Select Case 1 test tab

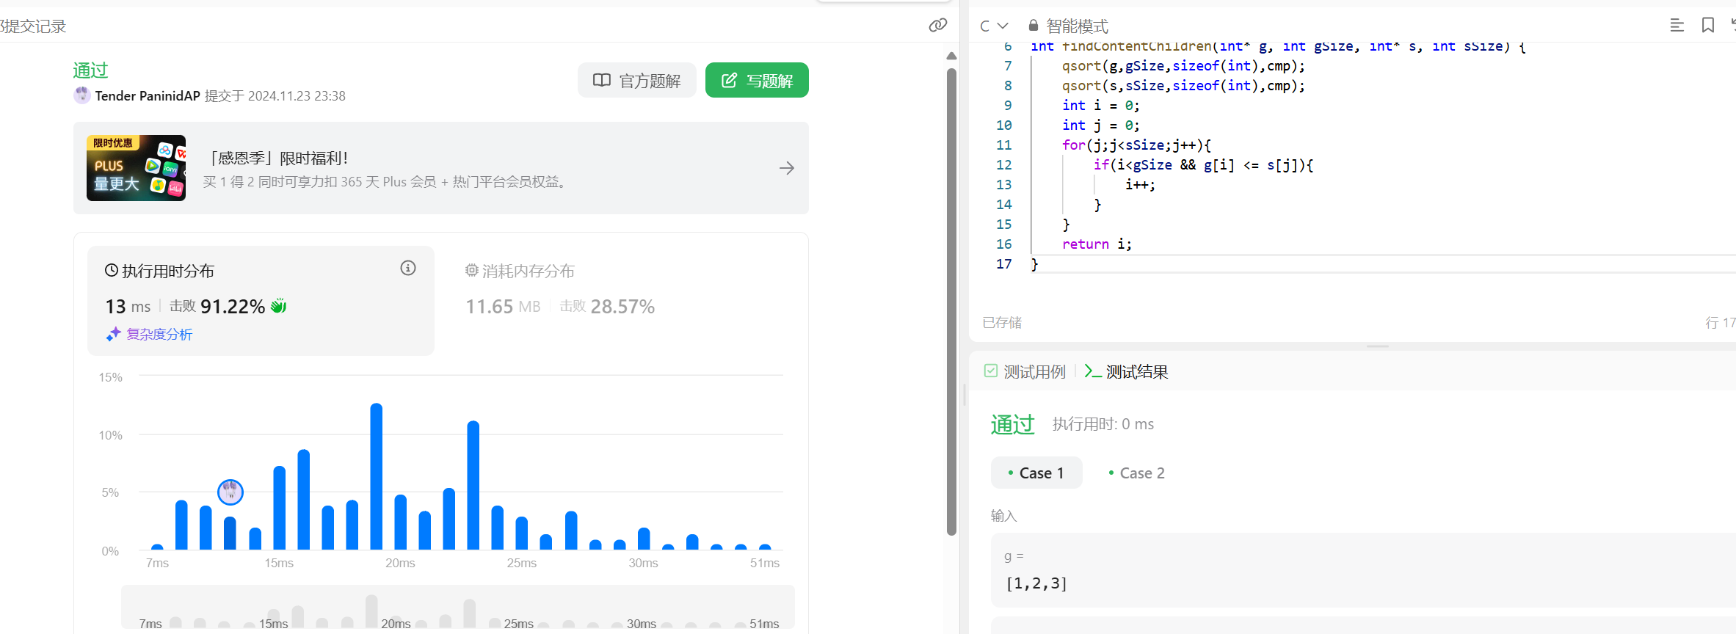1036,473
